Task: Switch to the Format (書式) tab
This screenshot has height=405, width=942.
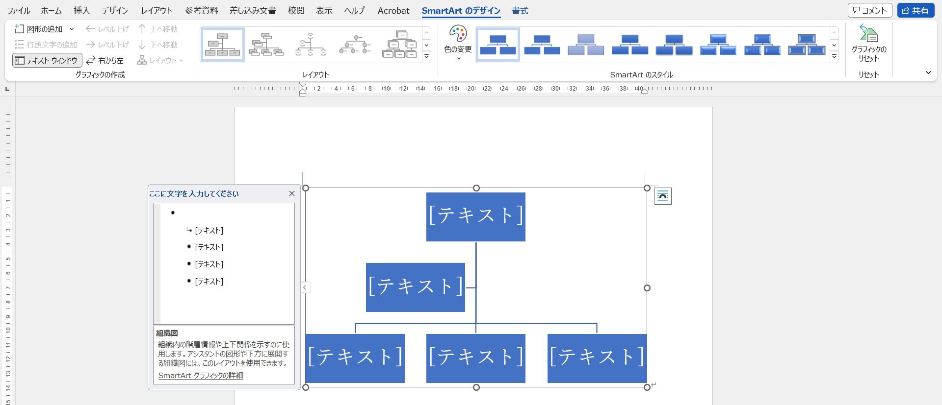Action: (520, 10)
